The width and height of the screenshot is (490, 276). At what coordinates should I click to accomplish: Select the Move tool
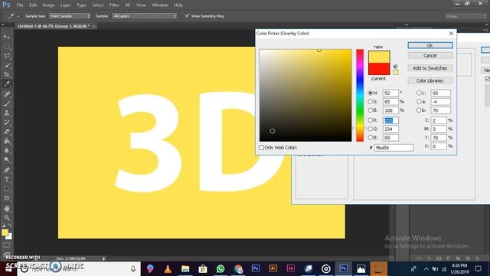click(7, 37)
